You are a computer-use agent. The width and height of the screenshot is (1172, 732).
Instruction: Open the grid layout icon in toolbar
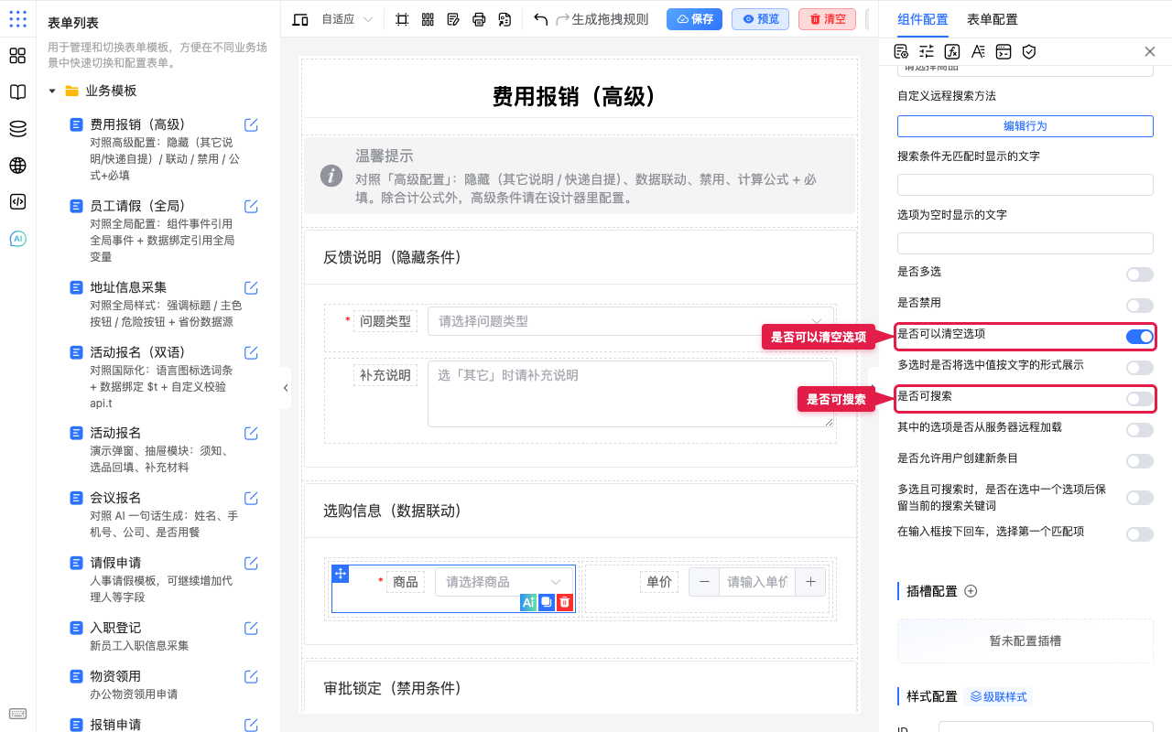click(x=428, y=19)
